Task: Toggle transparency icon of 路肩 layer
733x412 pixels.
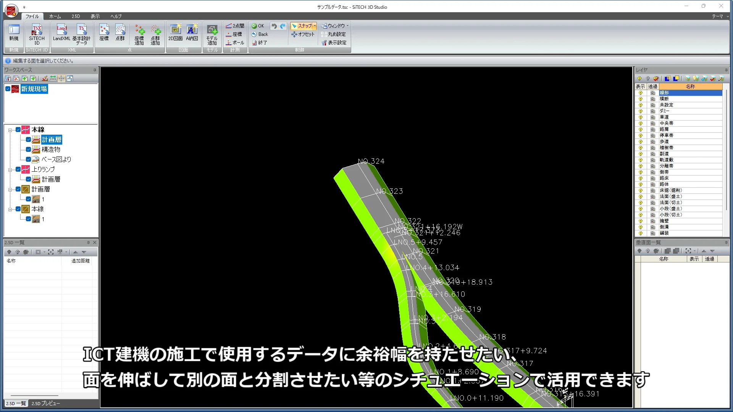Action: pyautogui.click(x=653, y=129)
